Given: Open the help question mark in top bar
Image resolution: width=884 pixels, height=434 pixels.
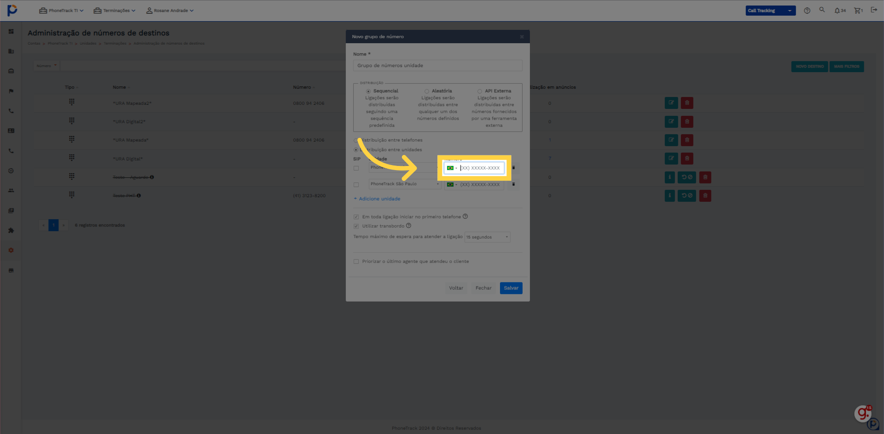Looking at the screenshot, I should tap(807, 11).
